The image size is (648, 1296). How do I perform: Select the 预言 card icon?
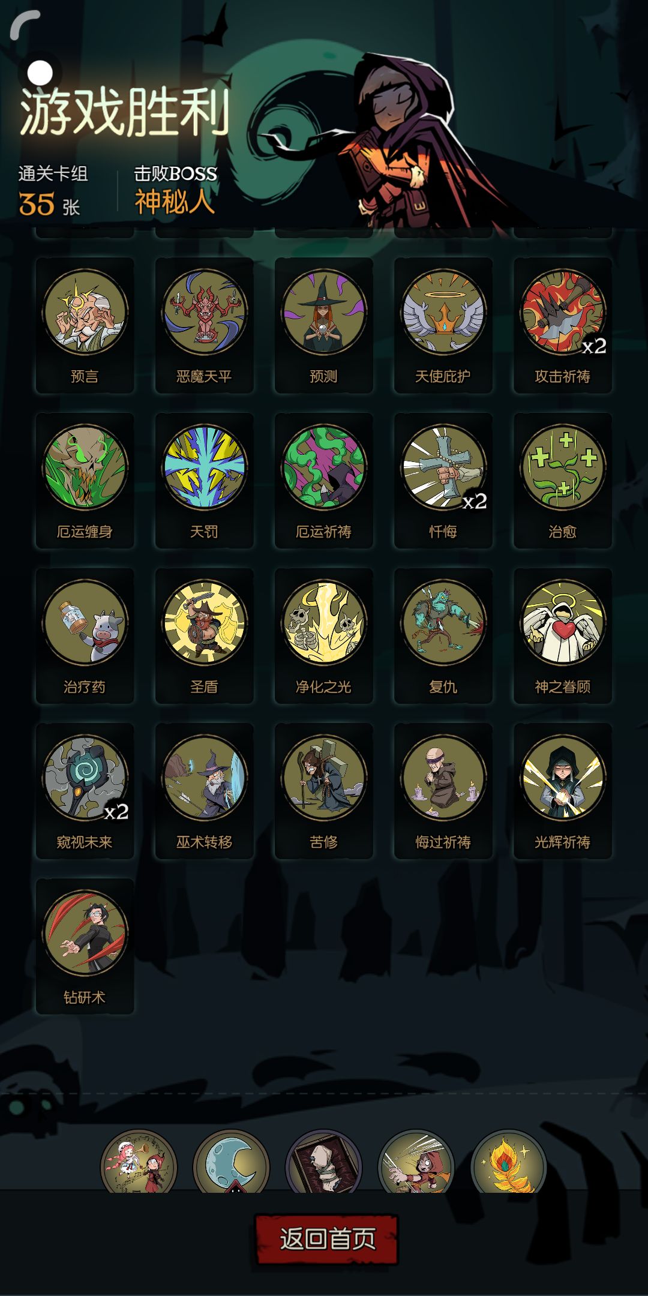(85, 312)
